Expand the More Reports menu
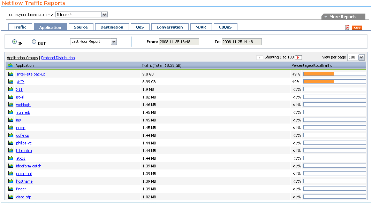Image resolution: width=372 pixels, height=206 pixels. click(343, 17)
